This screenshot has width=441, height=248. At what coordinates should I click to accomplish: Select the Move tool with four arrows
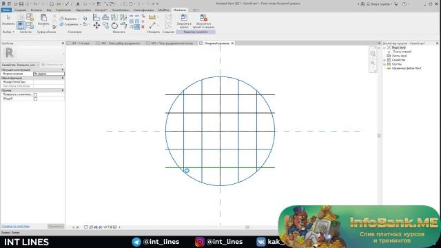pos(96,25)
